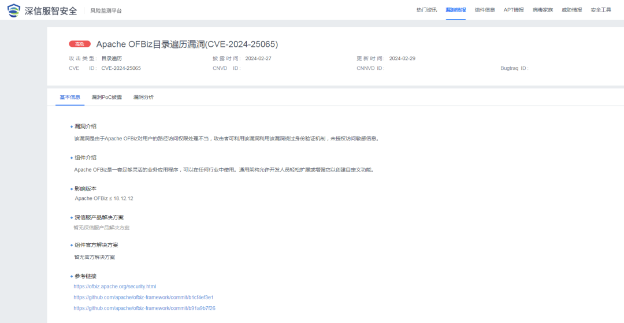Open the GitHub commit b91a9b7f26 link
624x323 pixels.
144,308
